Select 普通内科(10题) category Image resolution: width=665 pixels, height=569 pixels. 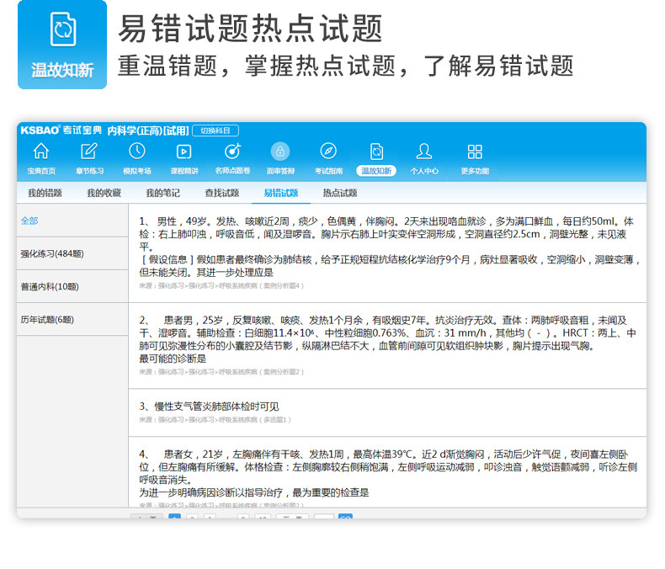[72, 287]
